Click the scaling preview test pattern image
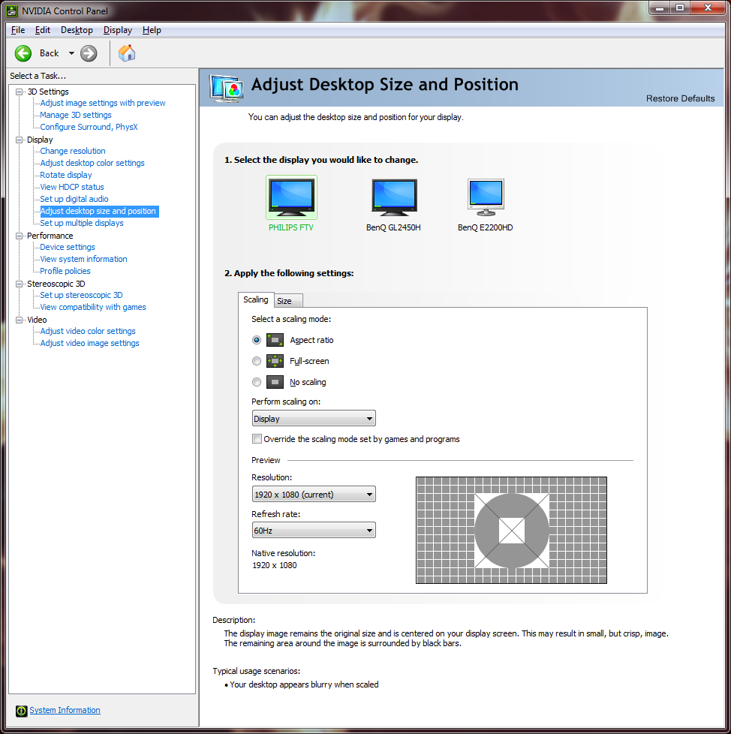 512,531
